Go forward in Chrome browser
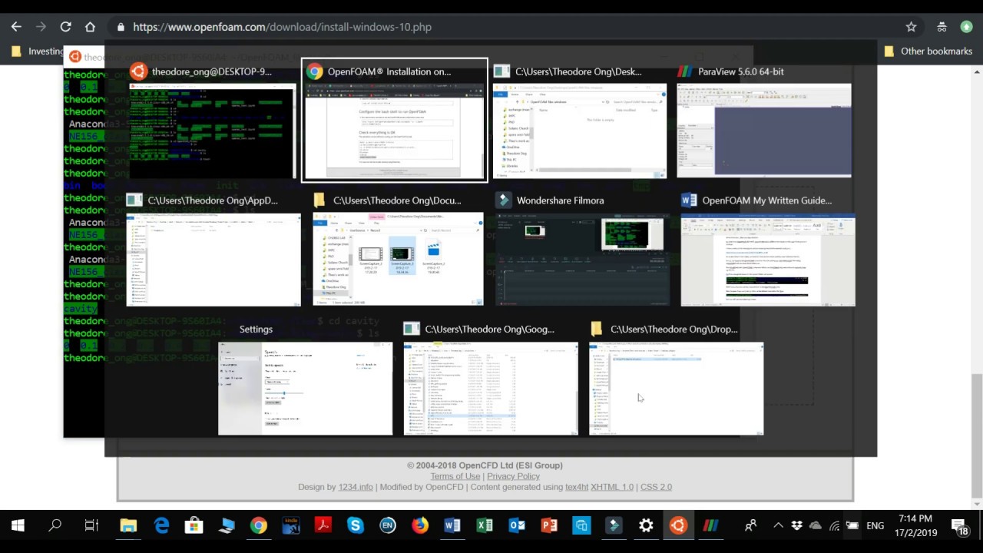The image size is (983, 553). point(41,27)
